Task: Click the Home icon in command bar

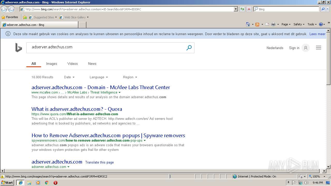Action: [248, 24]
